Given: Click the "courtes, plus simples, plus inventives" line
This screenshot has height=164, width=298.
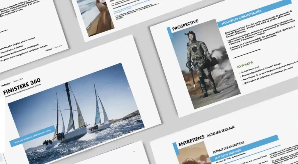Looking at the screenshot, I should (18, 43).
